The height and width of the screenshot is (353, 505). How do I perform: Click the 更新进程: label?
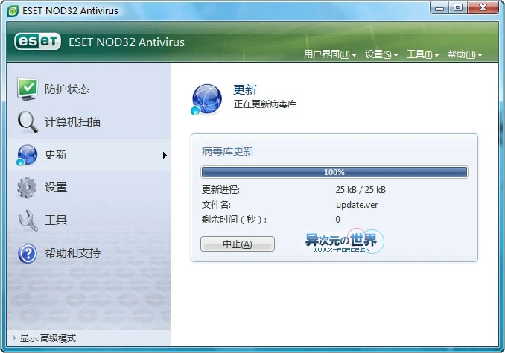tap(220, 190)
